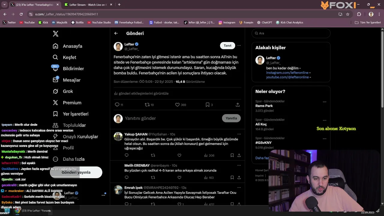Like Melih ERENBAY's reply
This screenshot has height=216, width=384.
pyautogui.click(x=179, y=178)
